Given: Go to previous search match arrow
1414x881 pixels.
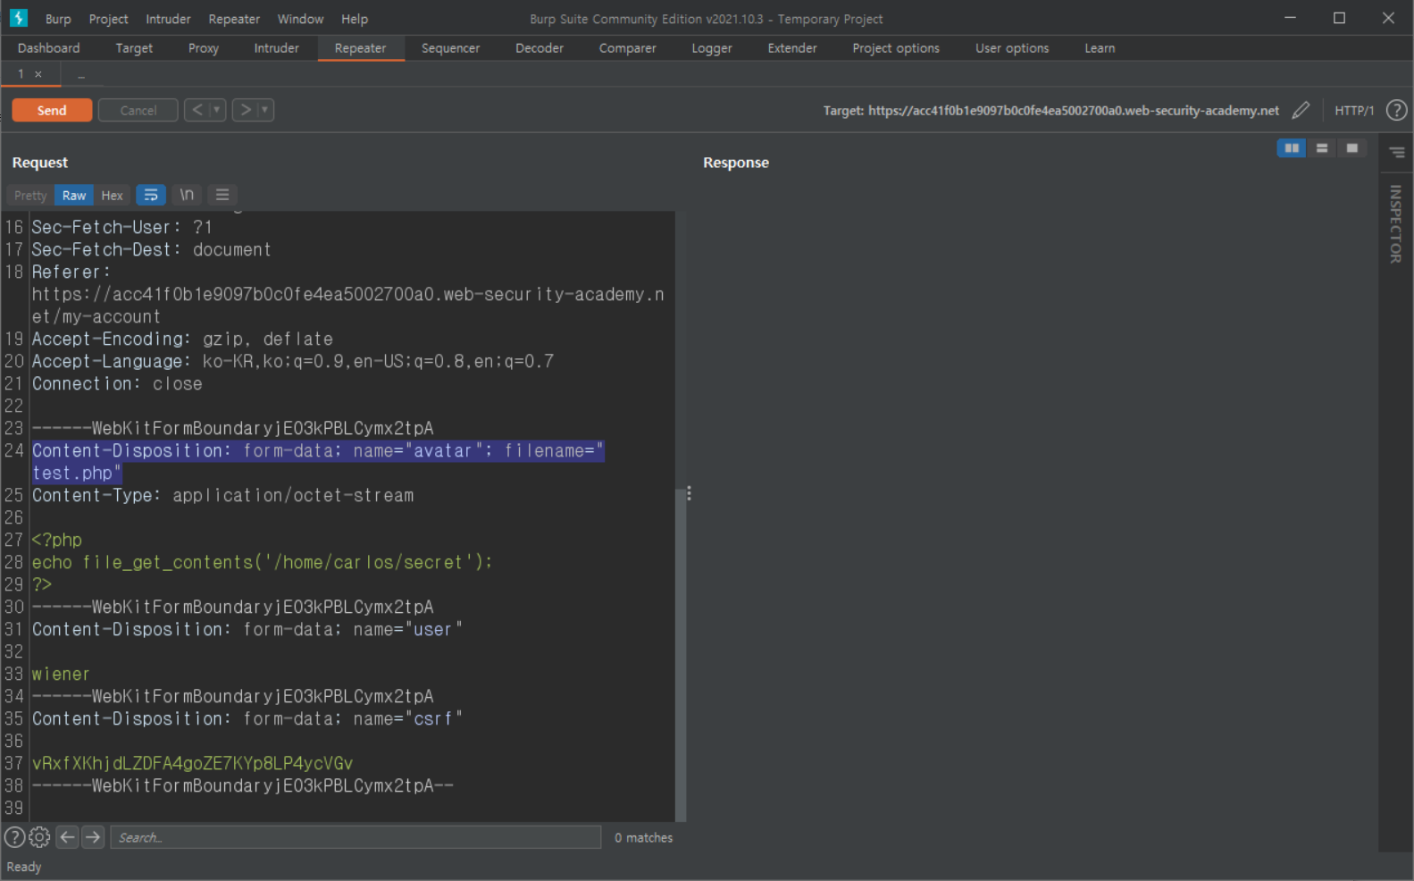Looking at the screenshot, I should pos(67,837).
